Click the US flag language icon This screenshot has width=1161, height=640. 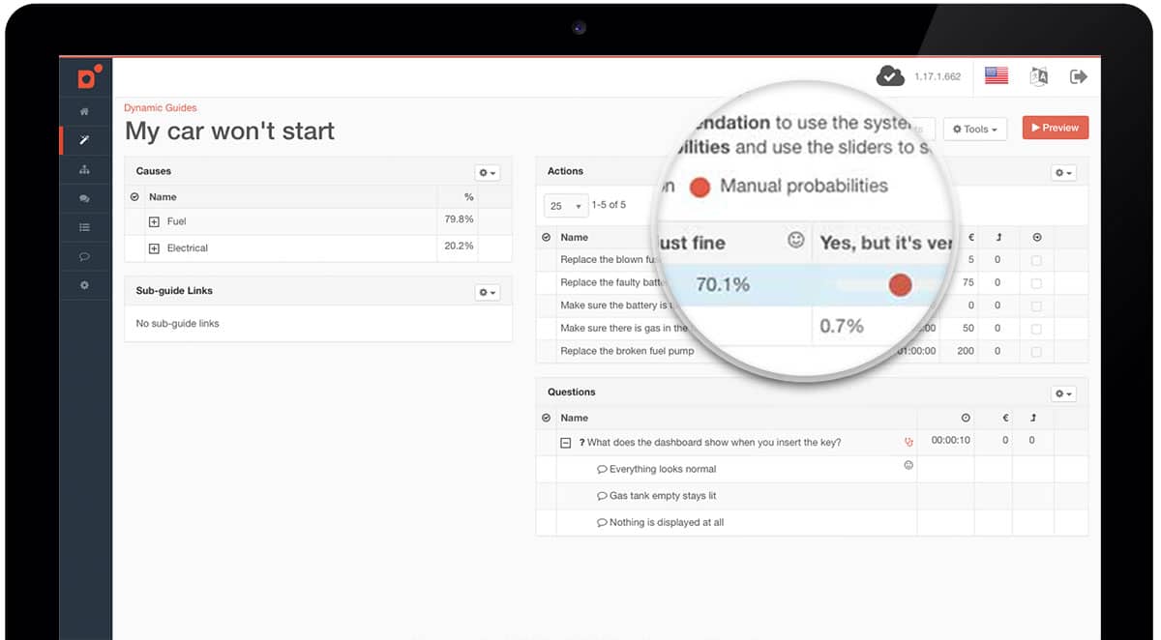coord(997,76)
